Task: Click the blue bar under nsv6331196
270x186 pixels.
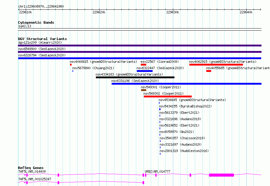Action: click(x=187, y=84)
